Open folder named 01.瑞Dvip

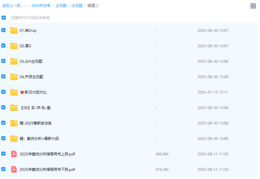point(28,31)
